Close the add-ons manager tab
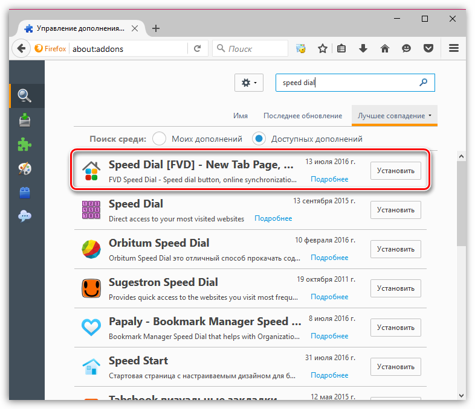475x409 pixels. (135, 28)
